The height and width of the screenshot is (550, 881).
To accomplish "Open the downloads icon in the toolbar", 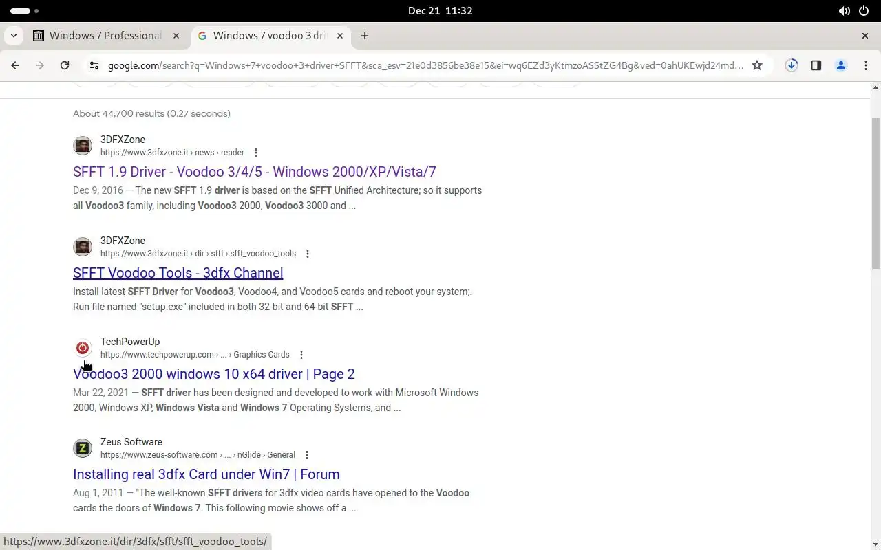I will [x=792, y=65].
